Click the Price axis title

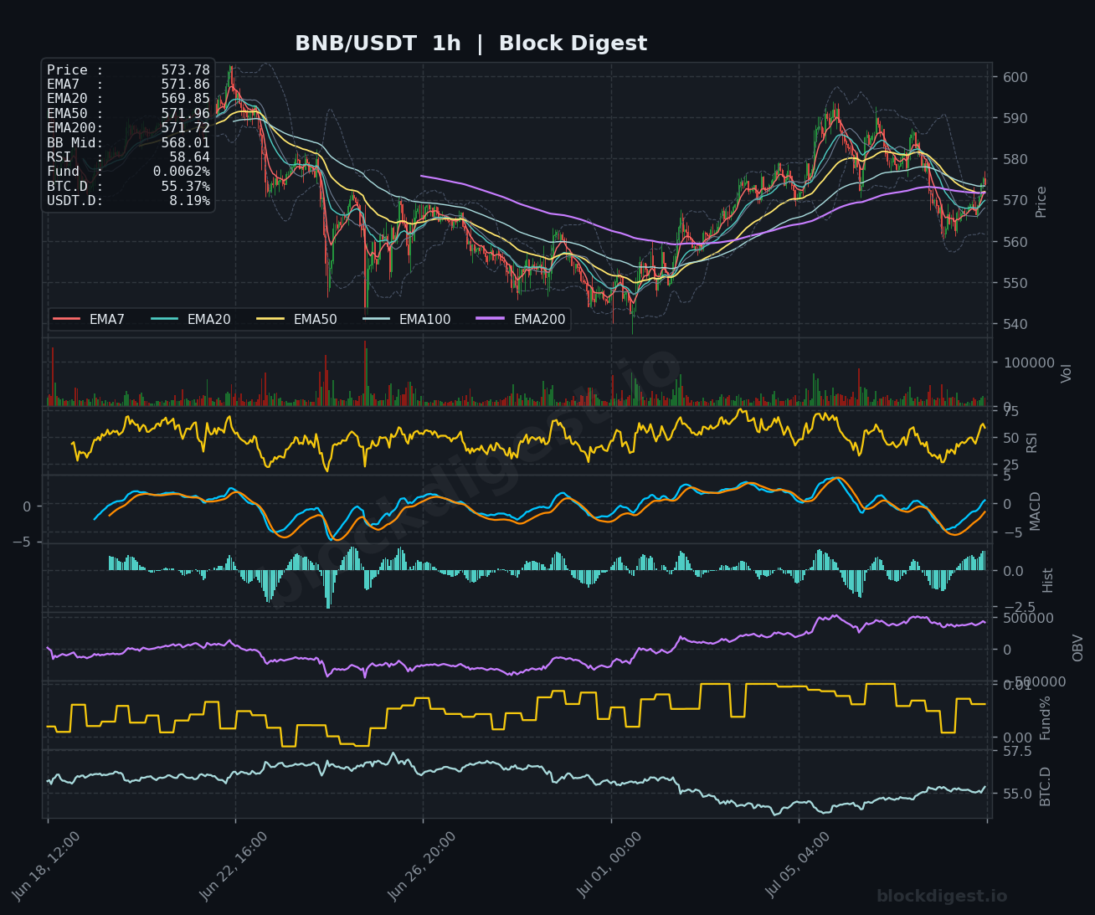1041,202
